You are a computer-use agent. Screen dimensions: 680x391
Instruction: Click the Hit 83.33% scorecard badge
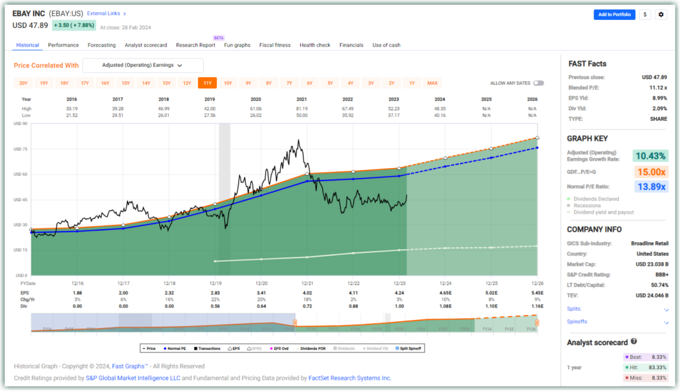pyautogui.click(x=645, y=368)
